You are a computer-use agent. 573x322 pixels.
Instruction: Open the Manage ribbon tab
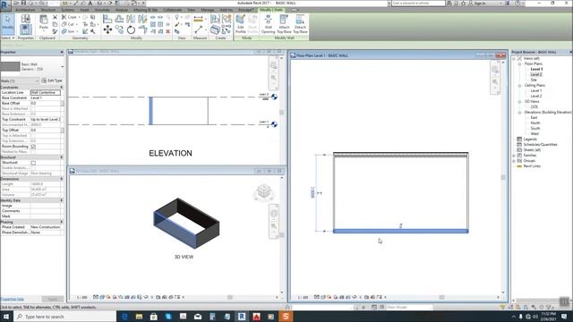click(x=208, y=10)
